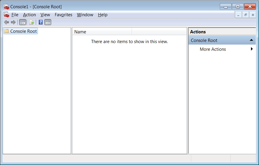Screen dimensions: 259x165
Task: Click the MMC icon in the title bar
Action: coord(6,6)
